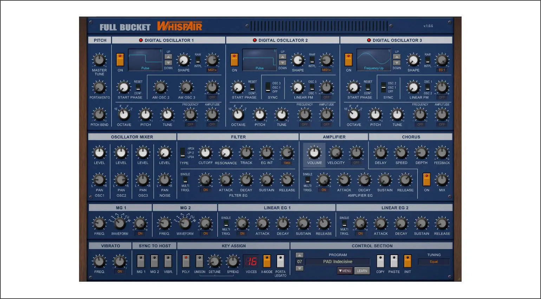Toggle the X-MODE button

(267, 261)
